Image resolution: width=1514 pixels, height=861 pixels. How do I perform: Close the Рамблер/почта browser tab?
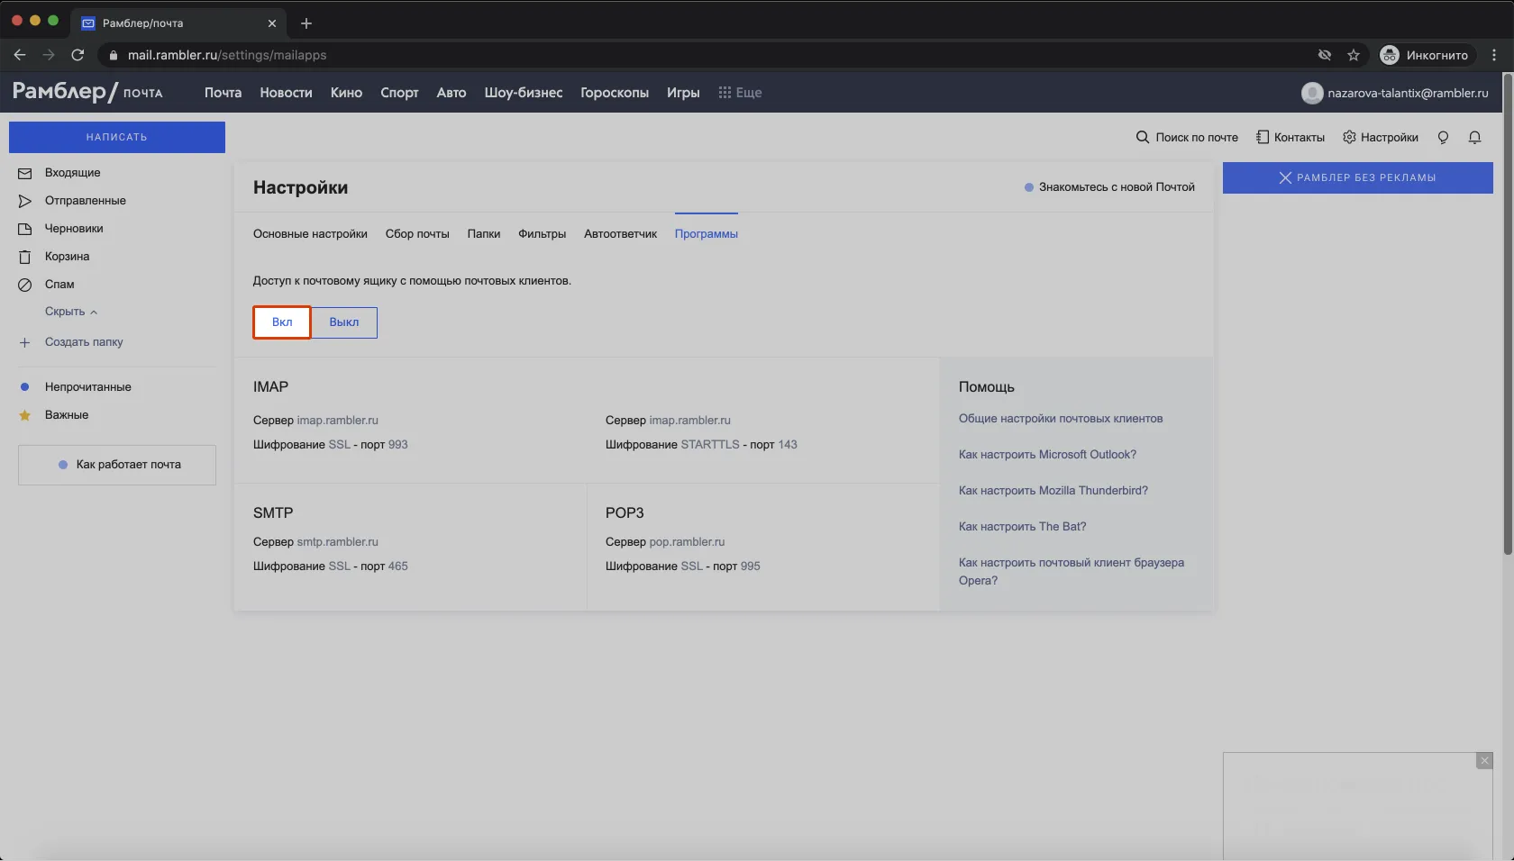pos(272,23)
